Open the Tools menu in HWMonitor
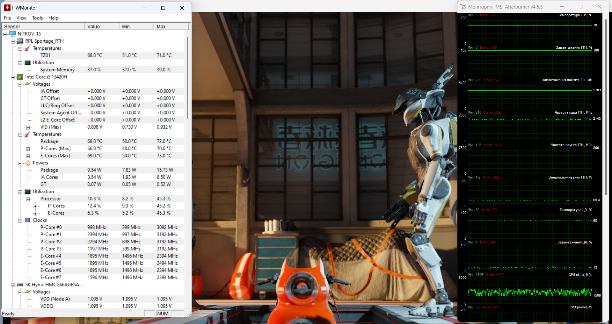The width and height of the screenshot is (612, 324). coord(37,18)
